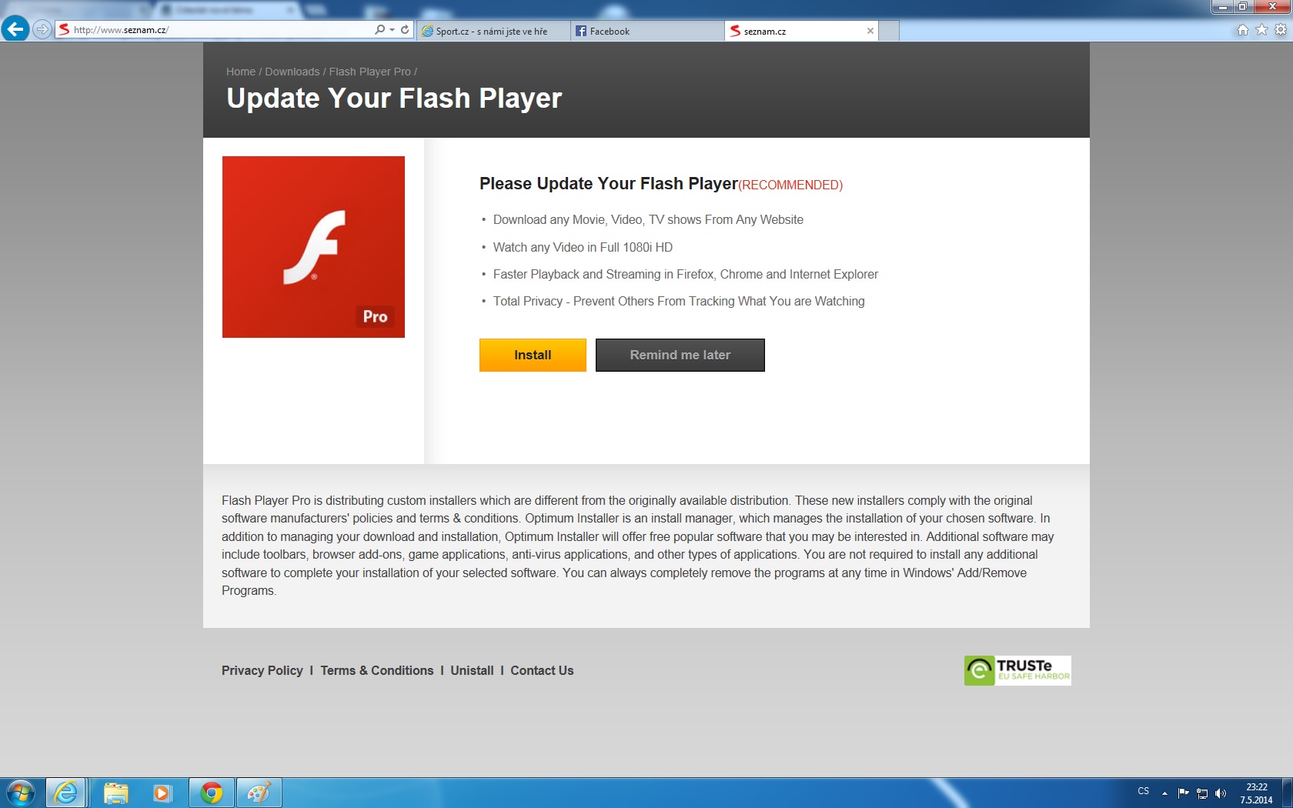Click the seznam.cz favicon in address bar

64,29
